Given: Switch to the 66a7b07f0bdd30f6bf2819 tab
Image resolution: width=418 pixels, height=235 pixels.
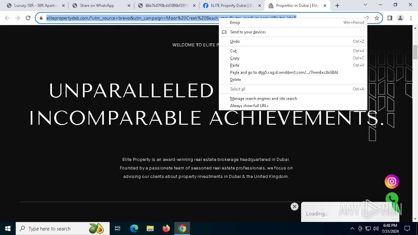Looking at the screenshot, I should tap(166, 6).
